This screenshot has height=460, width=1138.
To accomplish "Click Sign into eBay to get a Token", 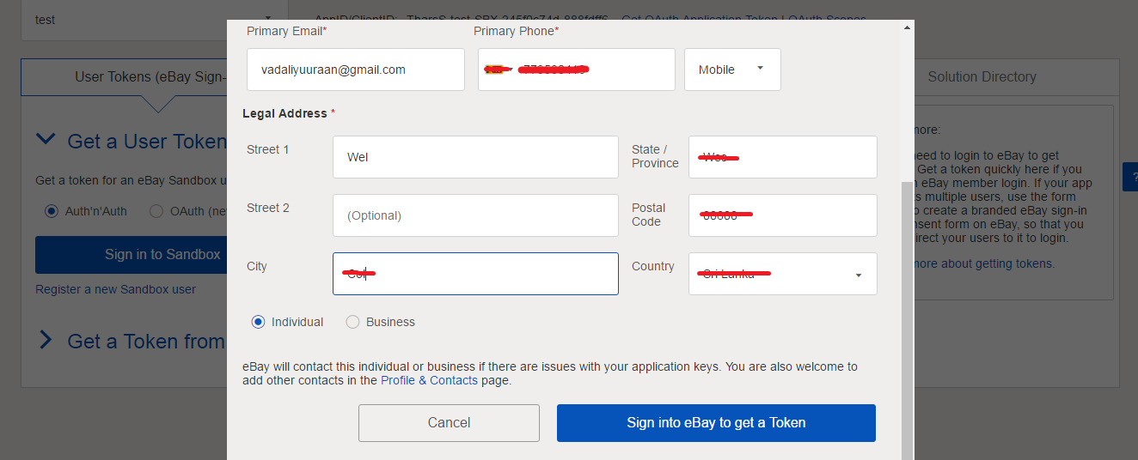I will (716, 423).
